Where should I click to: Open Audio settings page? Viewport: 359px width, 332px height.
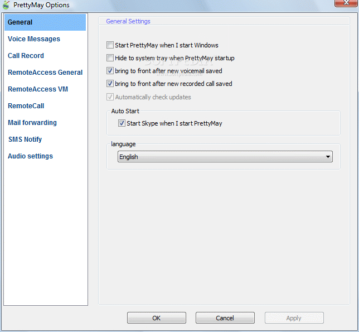(31, 156)
